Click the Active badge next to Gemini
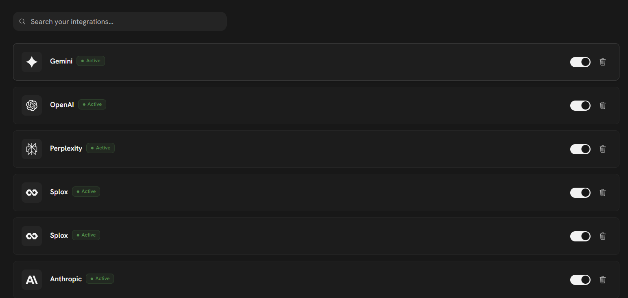628x298 pixels. 91,61
